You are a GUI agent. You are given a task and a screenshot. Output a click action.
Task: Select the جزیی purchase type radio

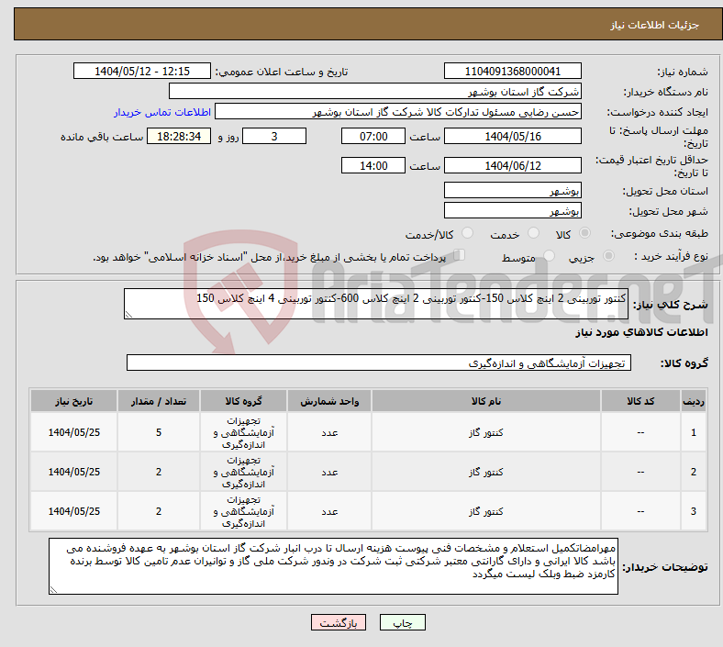click(x=608, y=255)
